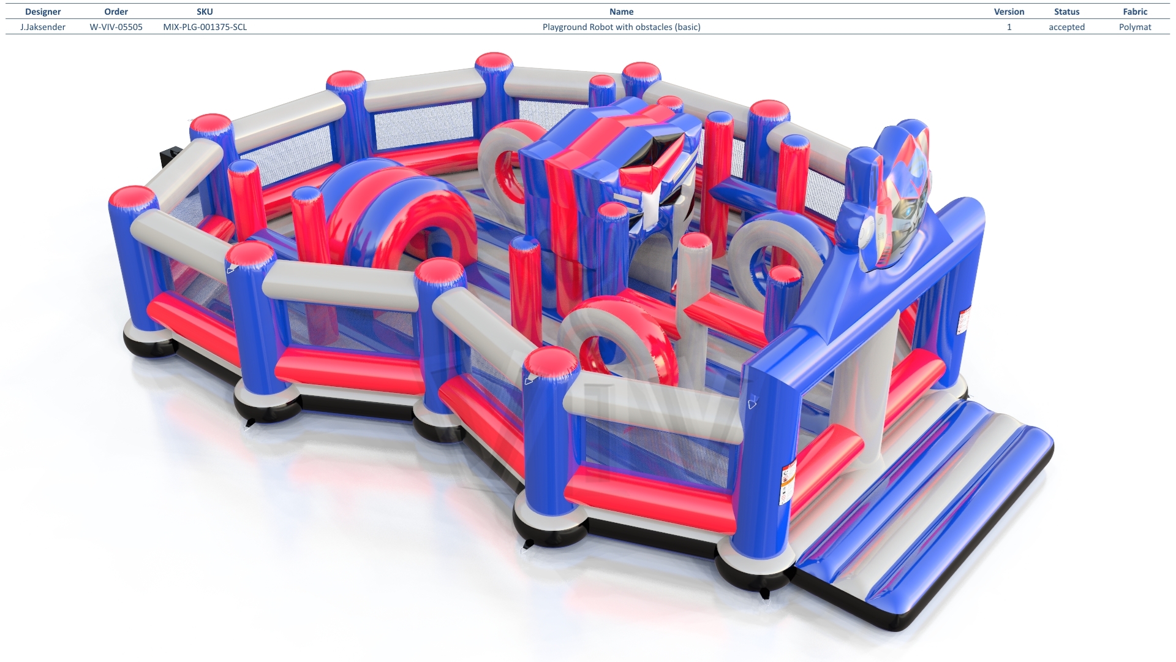Click the Fabric column header
1176x662 pixels.
(1135, 12)
